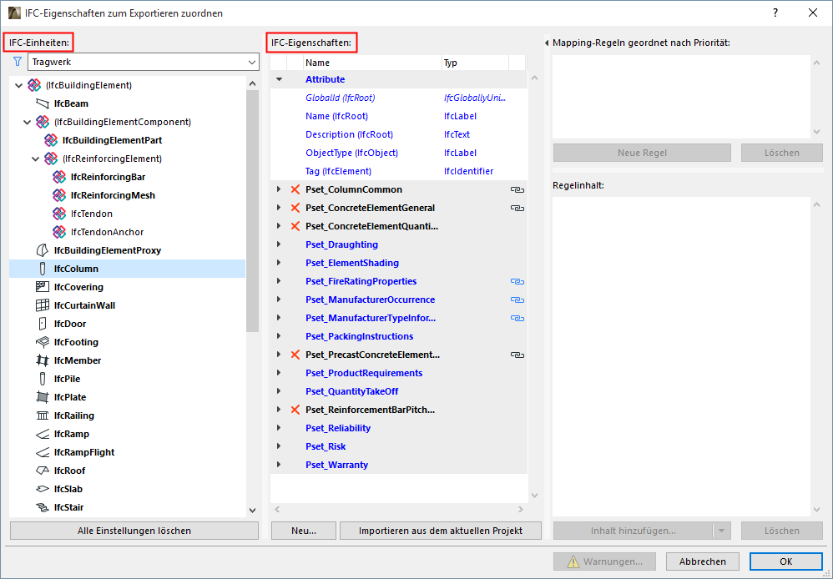
Task: Click link icon on Pset_ManufacturerOccurrence row
Action: pos(517,300)
